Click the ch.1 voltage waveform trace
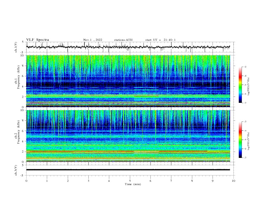263x203 pixels. [x=128, y=47]
